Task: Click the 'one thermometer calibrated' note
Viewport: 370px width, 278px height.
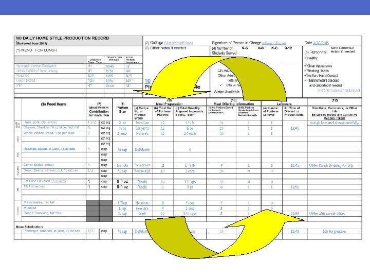Action: [x=338, y=90]
